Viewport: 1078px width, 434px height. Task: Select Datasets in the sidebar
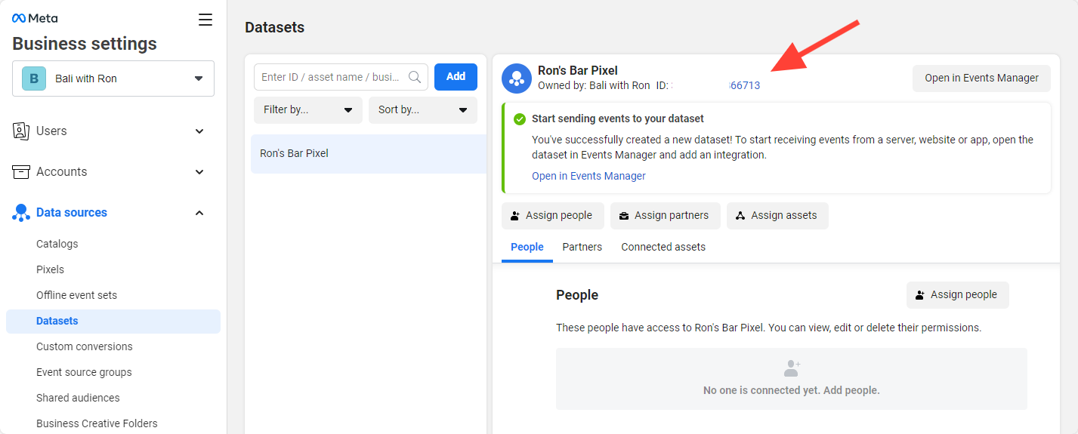pos(113,322)
